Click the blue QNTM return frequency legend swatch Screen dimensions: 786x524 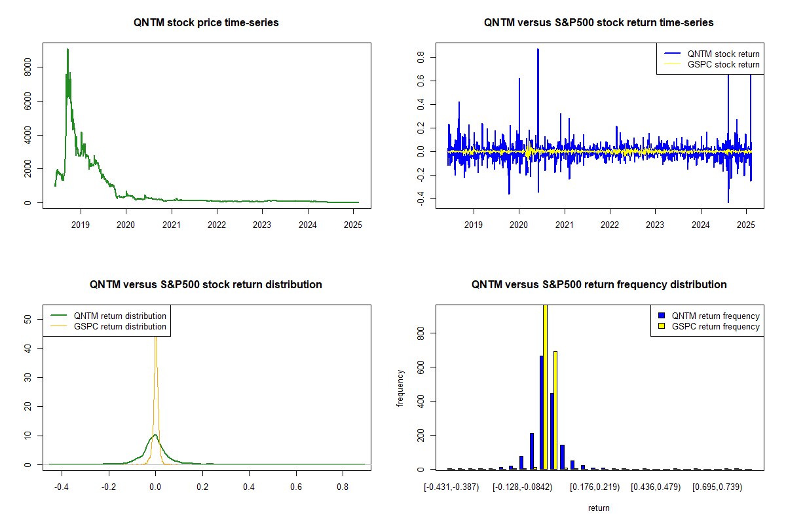662,316
